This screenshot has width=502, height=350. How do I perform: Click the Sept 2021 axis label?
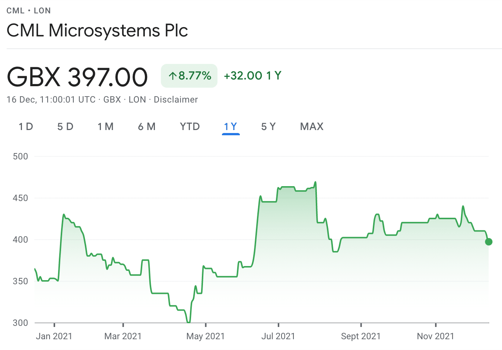[361, 336]
